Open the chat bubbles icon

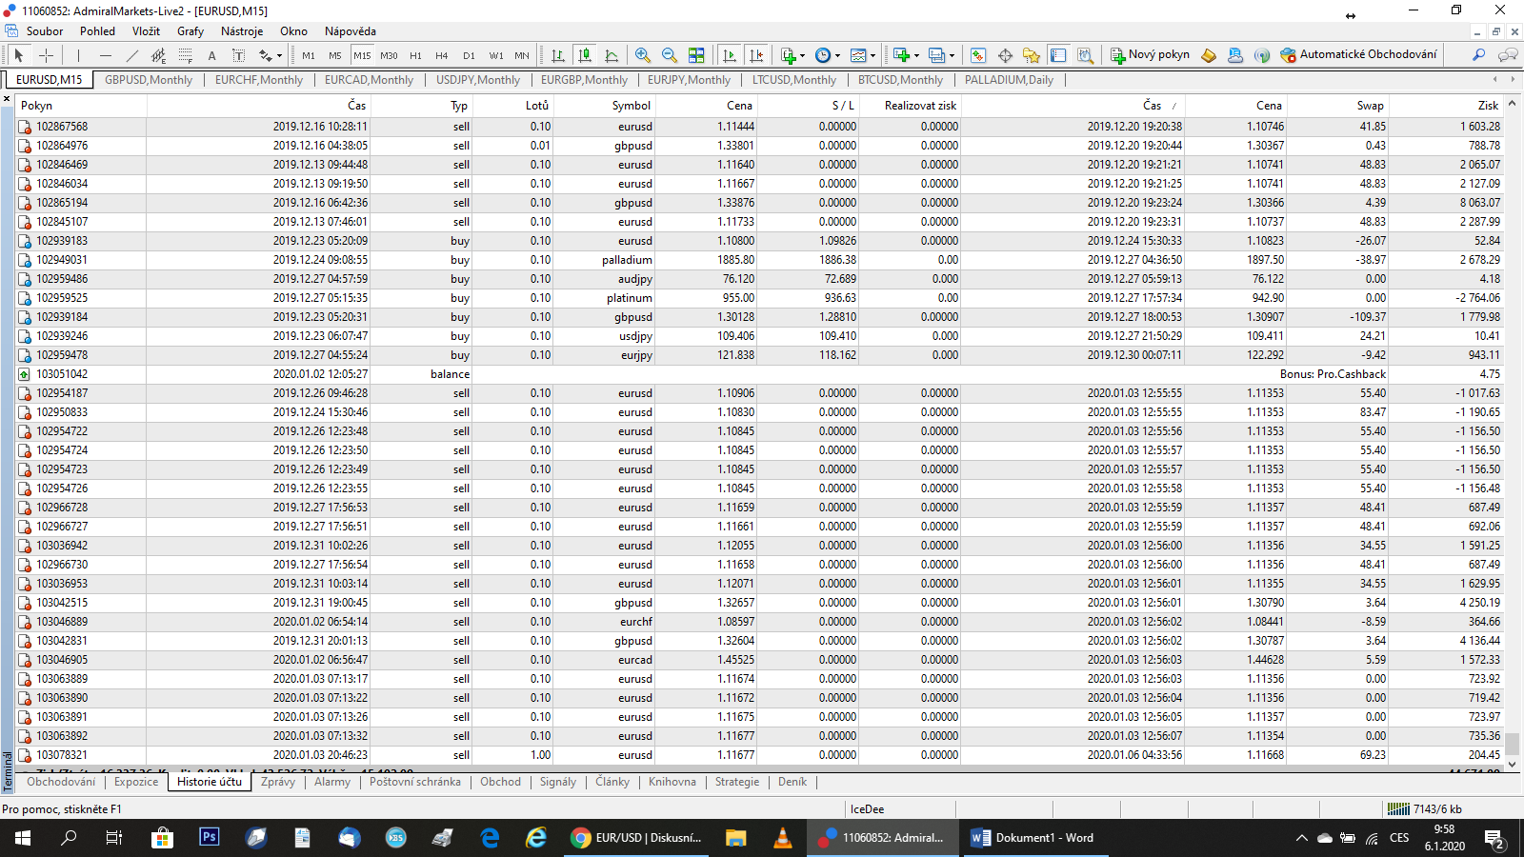[x=1507, y=55]
